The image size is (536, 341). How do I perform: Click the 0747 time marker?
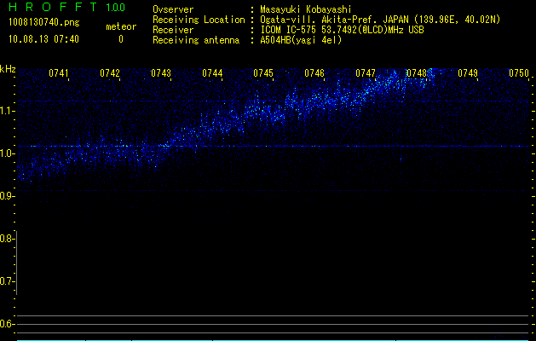coord(366,72)
